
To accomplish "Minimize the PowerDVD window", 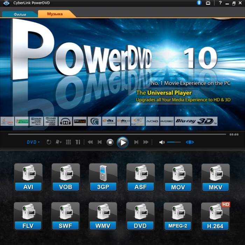I will (x=227, y=3).
